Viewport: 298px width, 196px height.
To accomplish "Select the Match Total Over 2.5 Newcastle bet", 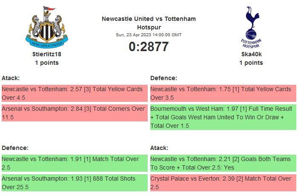I will [74, 163].
